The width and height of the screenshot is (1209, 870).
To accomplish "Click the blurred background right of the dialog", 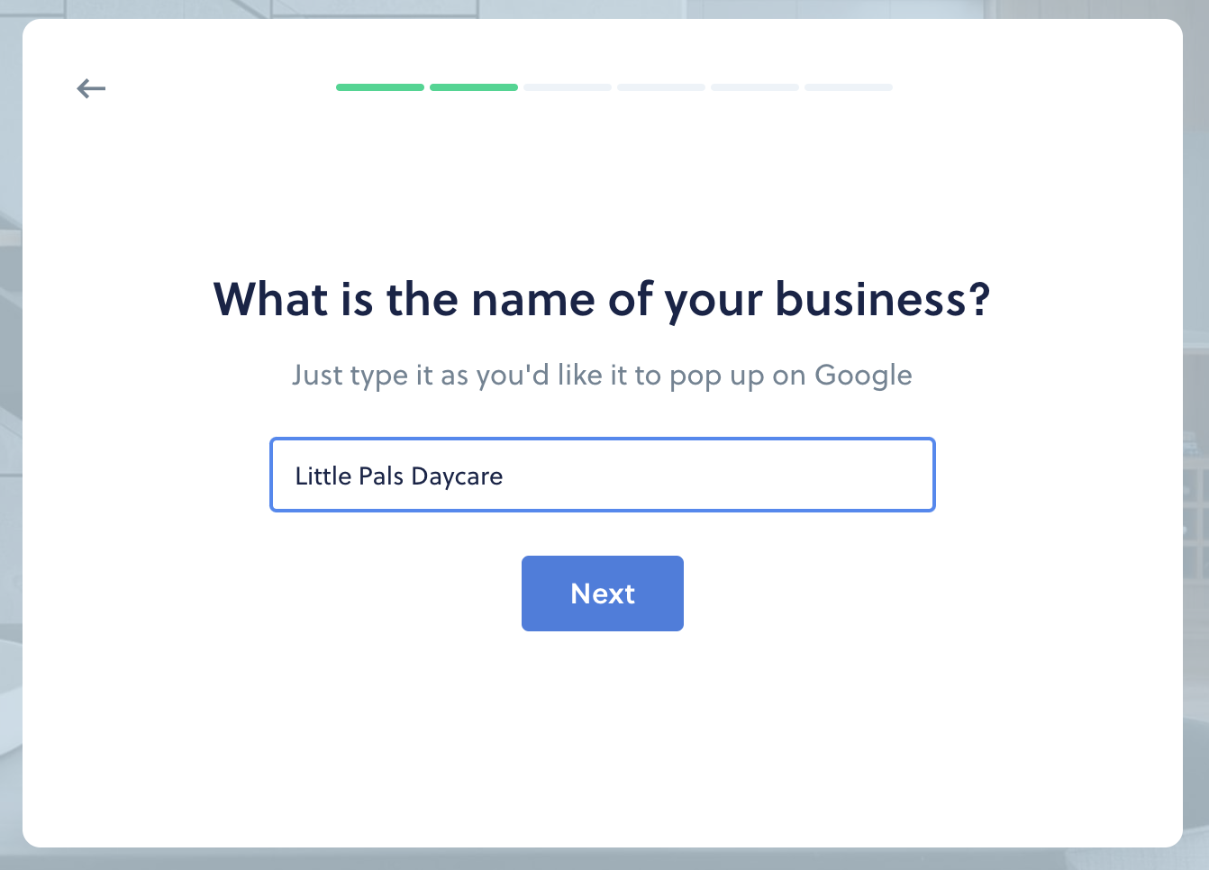I will click(1195, 432).
